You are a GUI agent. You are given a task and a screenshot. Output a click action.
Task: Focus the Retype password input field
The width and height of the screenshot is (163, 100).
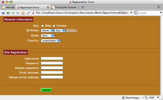point(52,68)
